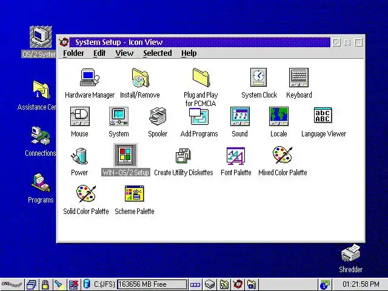Select the Language Viewer icon
This screenshot has height=291, width=388.
click(323, 115)
